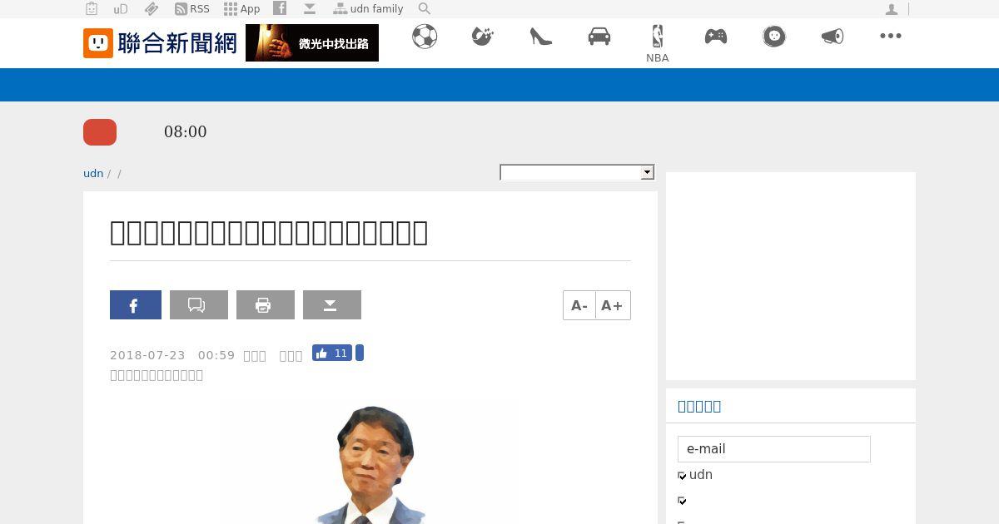
Task: Like the article (11 likes)
Action: click(x=332, y=353)
